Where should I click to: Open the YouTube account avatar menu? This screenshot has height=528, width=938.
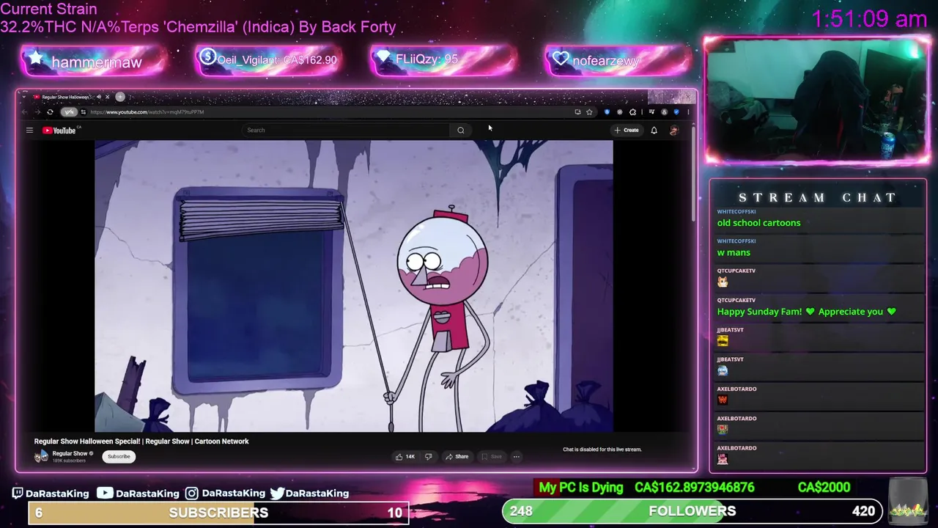[x=673, y=130]
